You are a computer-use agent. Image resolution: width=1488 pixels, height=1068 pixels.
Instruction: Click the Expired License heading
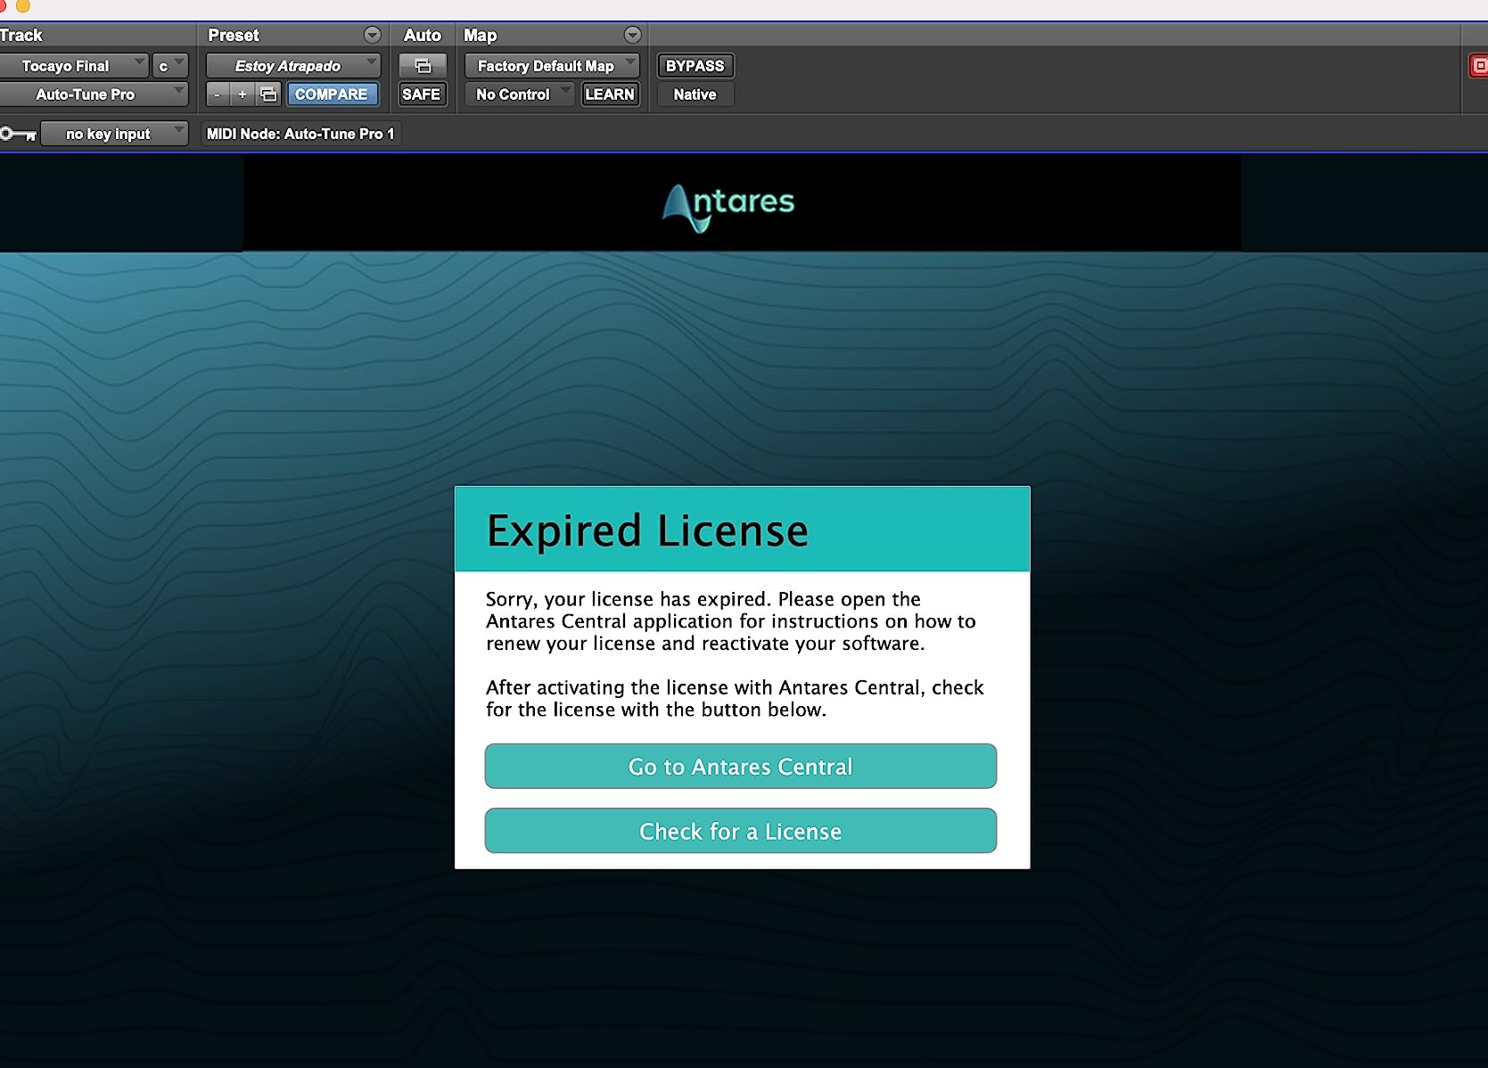648,530
